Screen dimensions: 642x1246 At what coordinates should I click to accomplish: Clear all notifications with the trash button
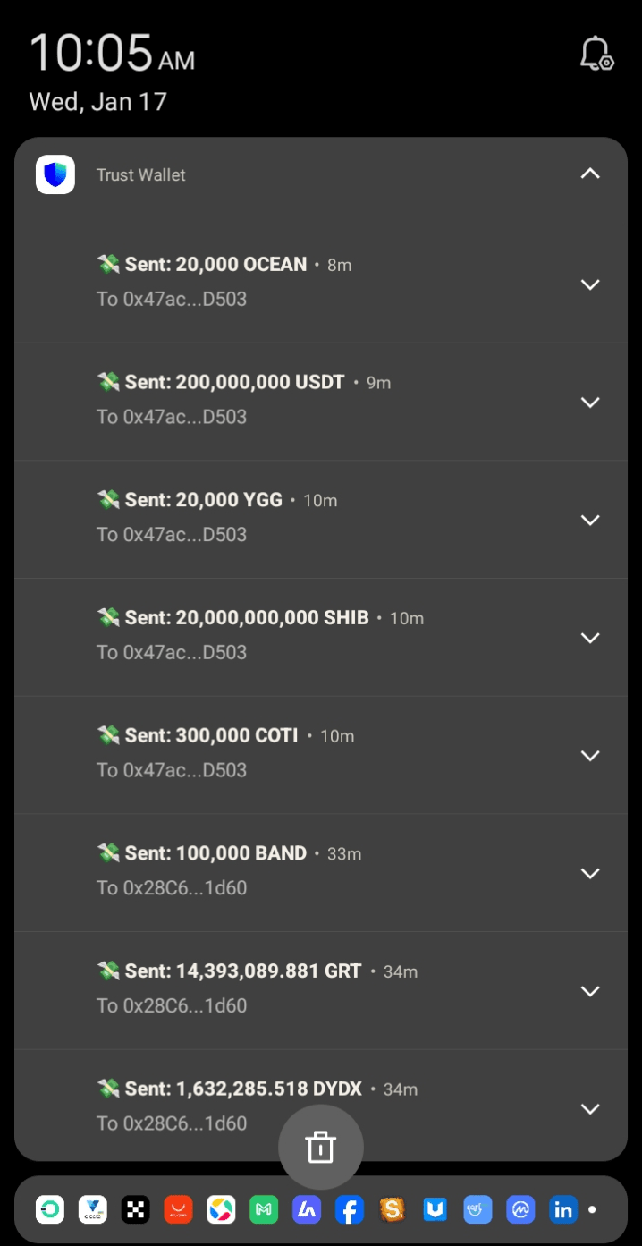(x=321, y=1147)
